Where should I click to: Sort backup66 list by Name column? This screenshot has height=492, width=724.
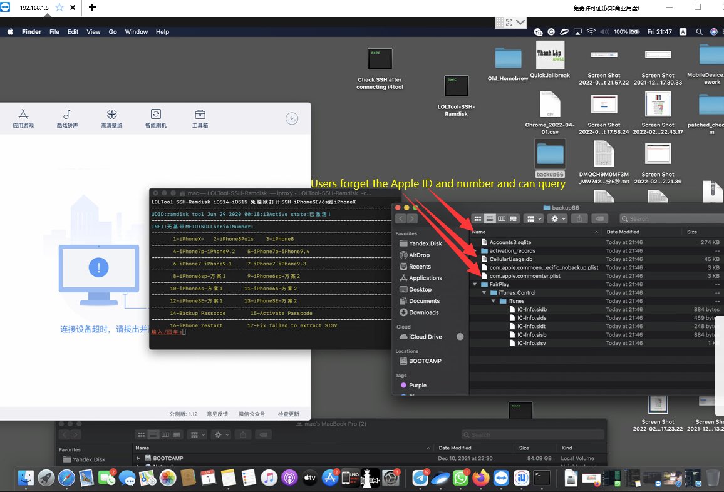pos(535,232)
